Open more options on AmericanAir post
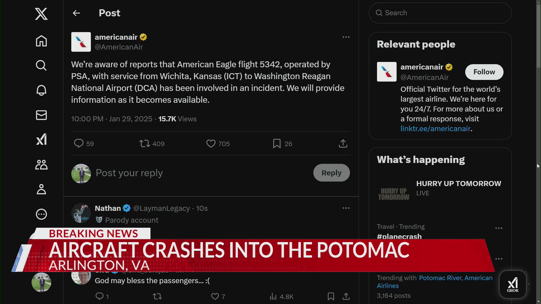Screen dimensions: 541x304 coord(346,37)
